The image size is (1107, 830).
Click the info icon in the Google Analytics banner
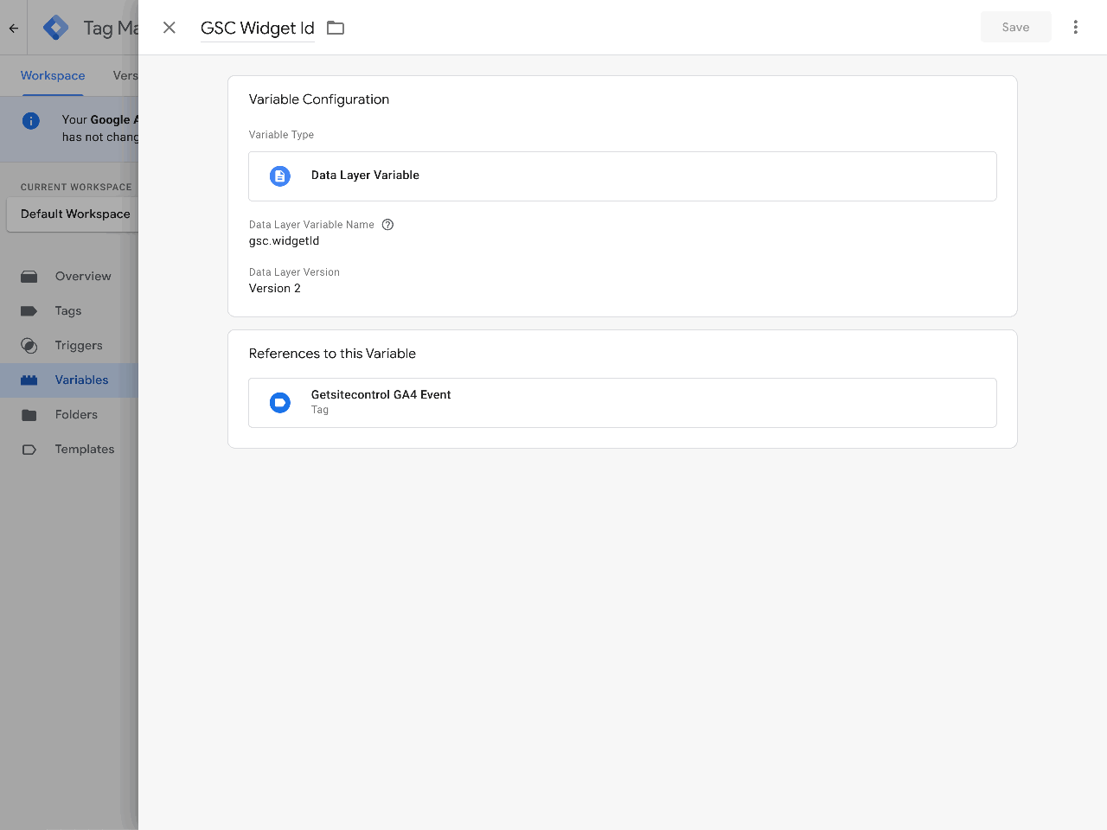point(32,119)
